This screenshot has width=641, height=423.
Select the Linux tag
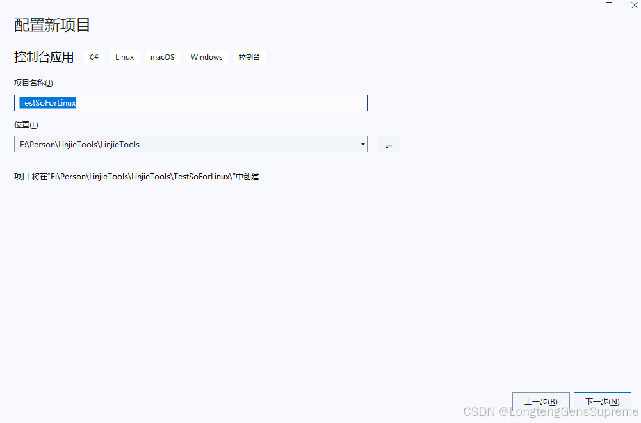coord(125,57)
